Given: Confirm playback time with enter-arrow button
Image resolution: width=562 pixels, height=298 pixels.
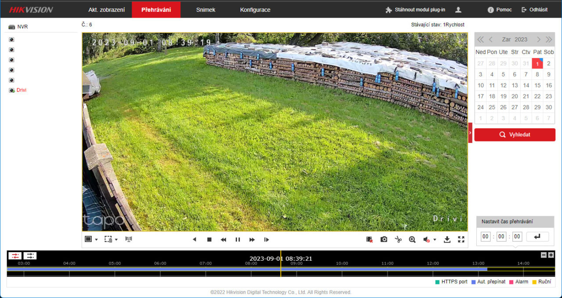Looking at the screenshot, I should [537, 237].
